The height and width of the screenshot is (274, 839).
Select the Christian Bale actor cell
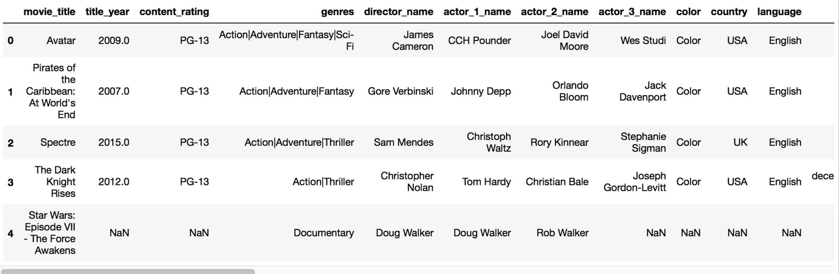click(557, 182)
